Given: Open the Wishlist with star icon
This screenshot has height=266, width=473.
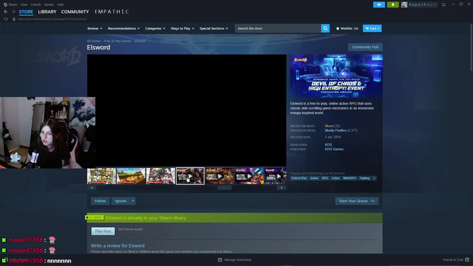Looking at the screenshot, I should pyautogui.click(x=347, y=28).
